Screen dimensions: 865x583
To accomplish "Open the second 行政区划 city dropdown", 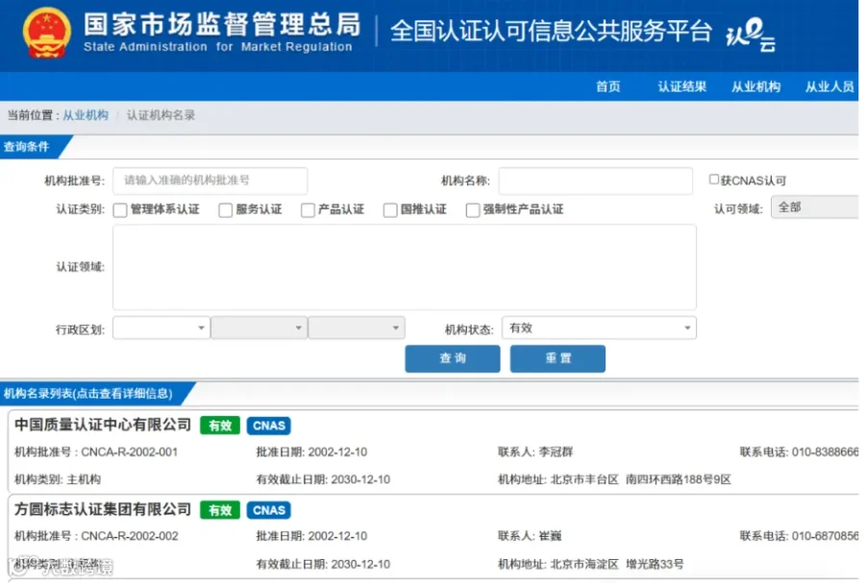I will 259,328.
